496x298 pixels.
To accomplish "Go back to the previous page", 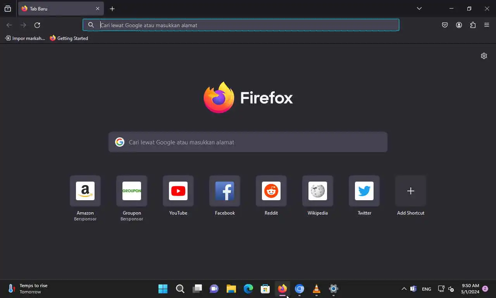I will (9, 25).
